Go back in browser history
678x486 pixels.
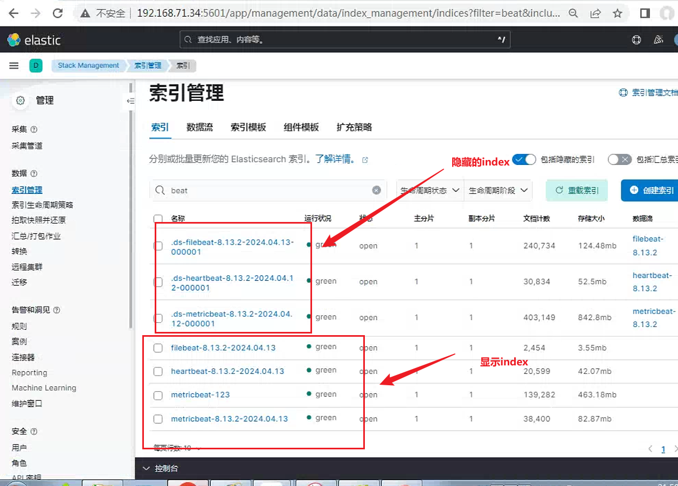13,13
